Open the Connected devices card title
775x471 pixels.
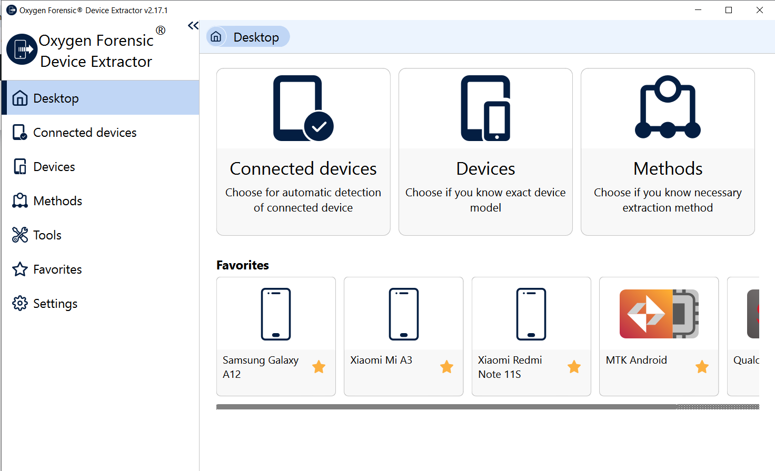click(x=303, y=168)
